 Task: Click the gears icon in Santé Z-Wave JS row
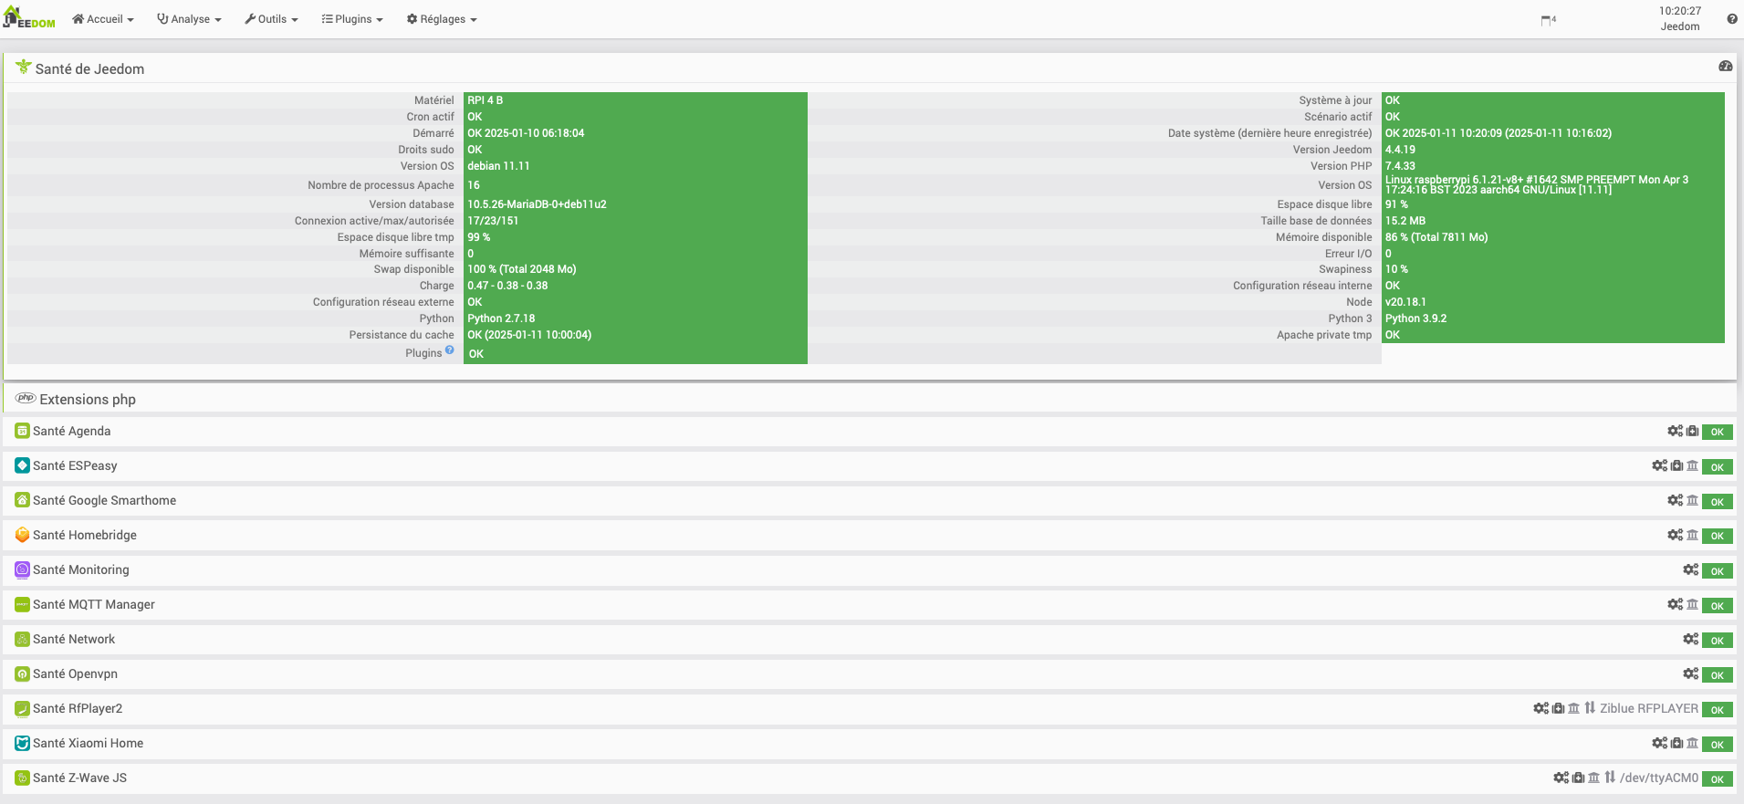point(1561,778)
